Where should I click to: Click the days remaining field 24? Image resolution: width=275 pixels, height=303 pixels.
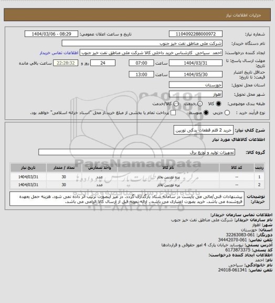point(103,63)
